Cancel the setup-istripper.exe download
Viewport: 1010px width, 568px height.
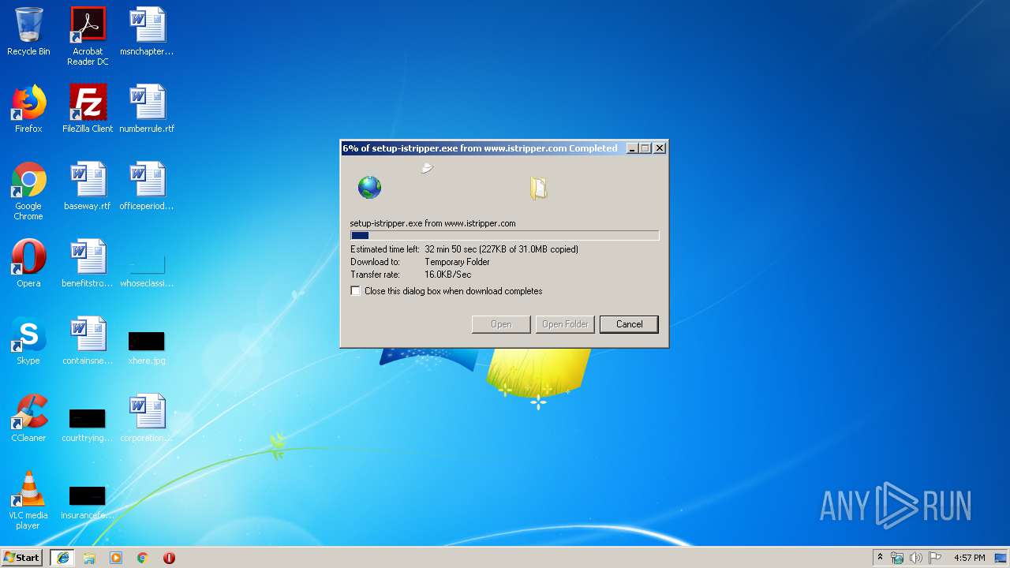point(629,324)
